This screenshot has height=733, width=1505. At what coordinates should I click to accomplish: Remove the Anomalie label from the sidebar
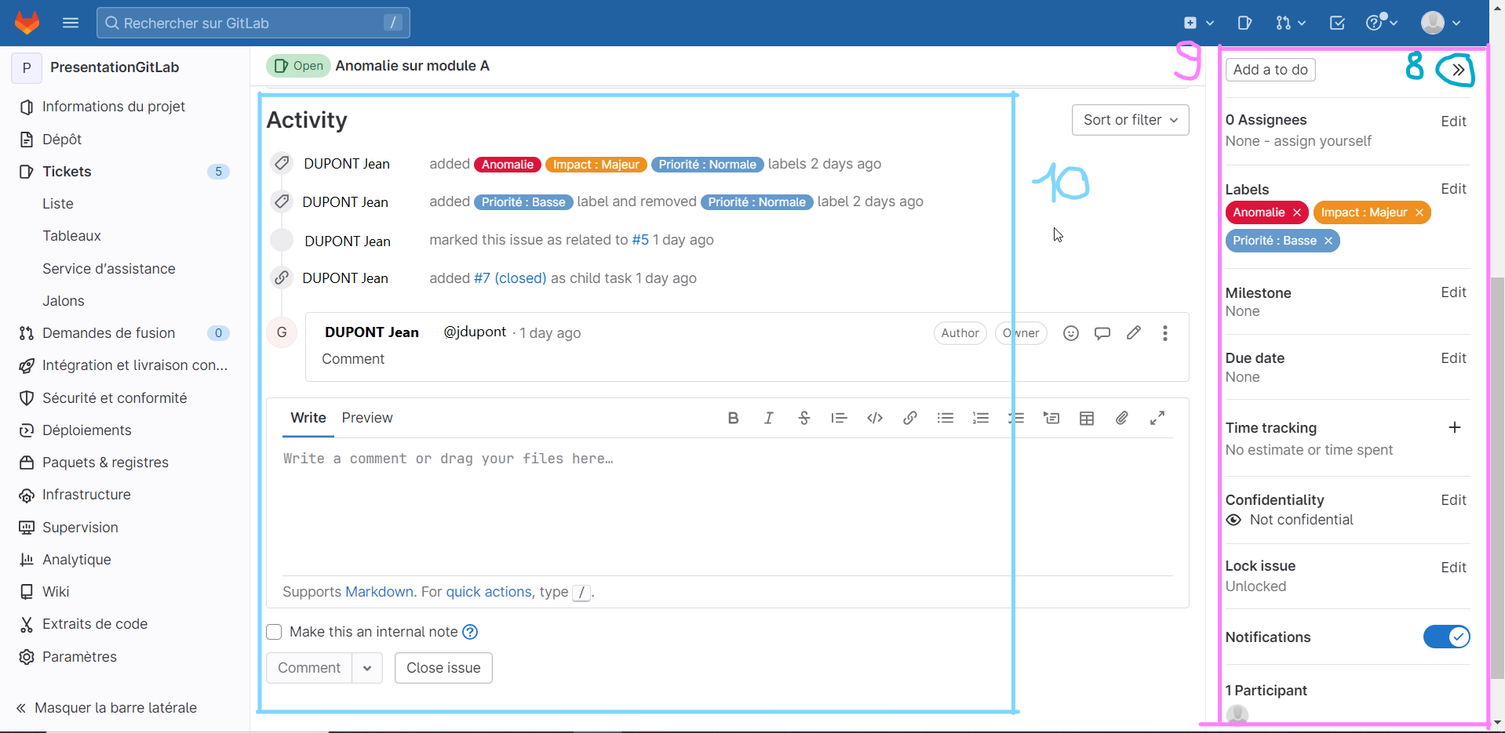pos(1297,212)
